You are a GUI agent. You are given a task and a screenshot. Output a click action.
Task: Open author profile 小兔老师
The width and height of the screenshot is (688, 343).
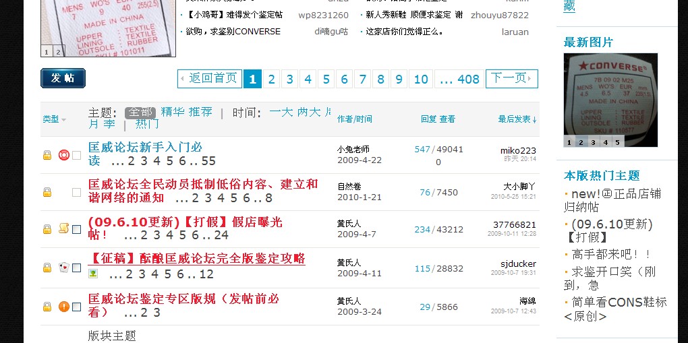pos(353,149)
